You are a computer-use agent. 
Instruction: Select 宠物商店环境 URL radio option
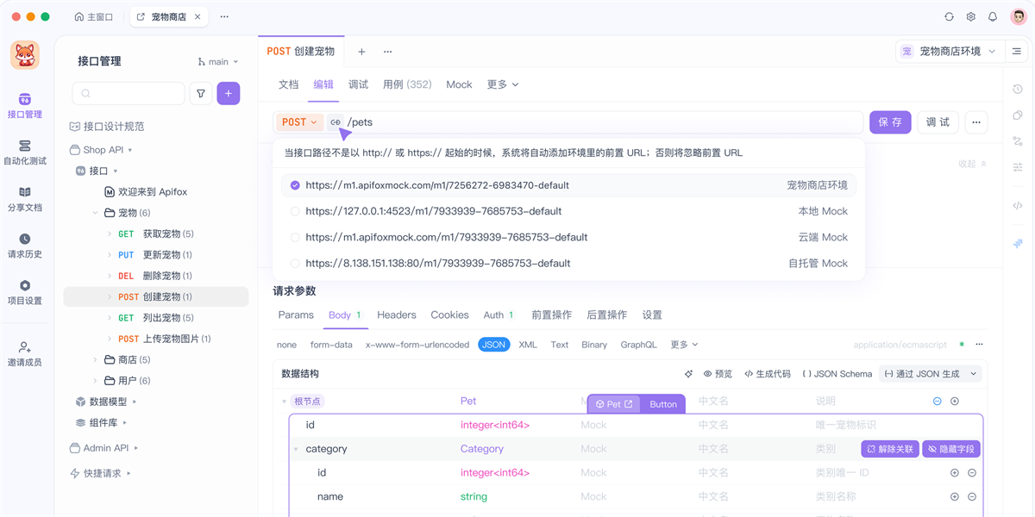click(x=295, y=185)
